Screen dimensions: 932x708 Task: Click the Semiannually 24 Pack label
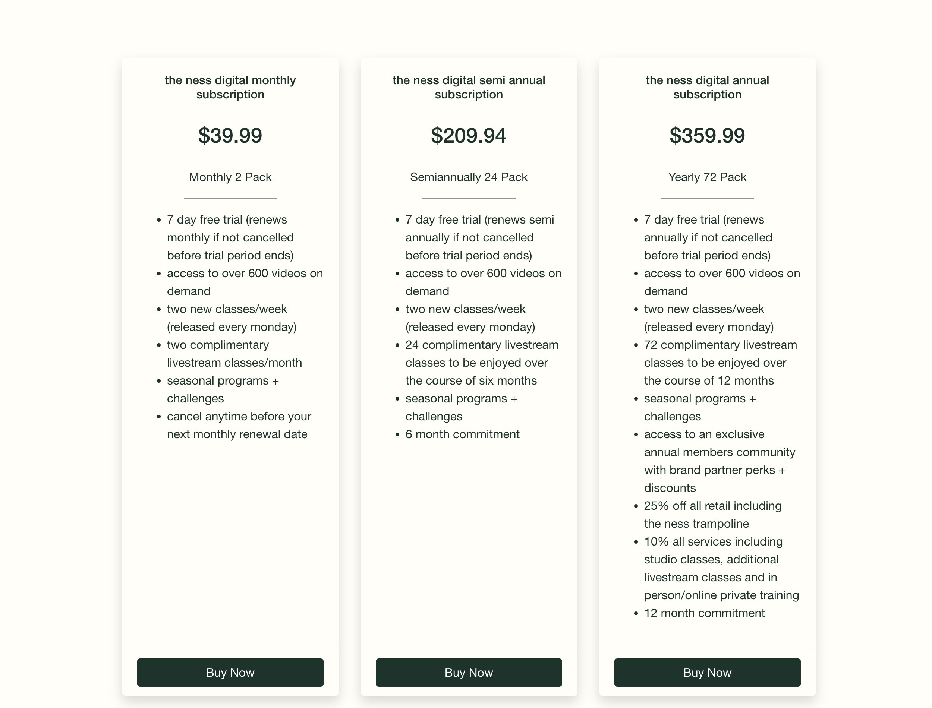tap(469, 177)
